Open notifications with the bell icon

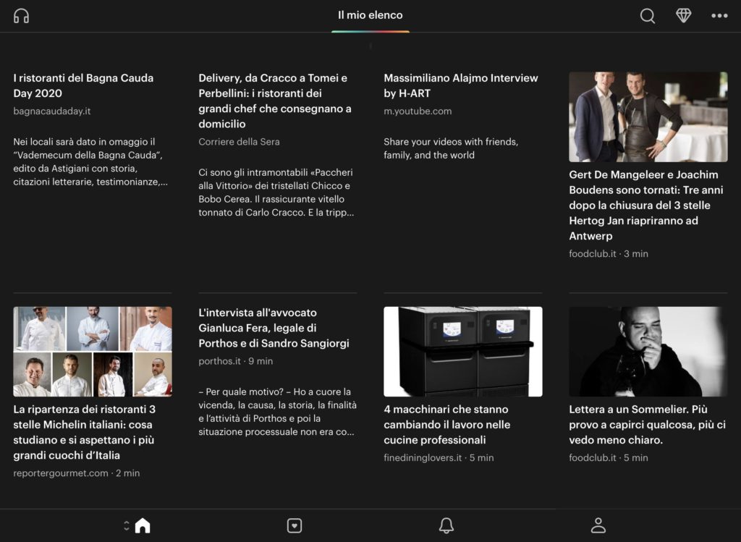(446, 525)
